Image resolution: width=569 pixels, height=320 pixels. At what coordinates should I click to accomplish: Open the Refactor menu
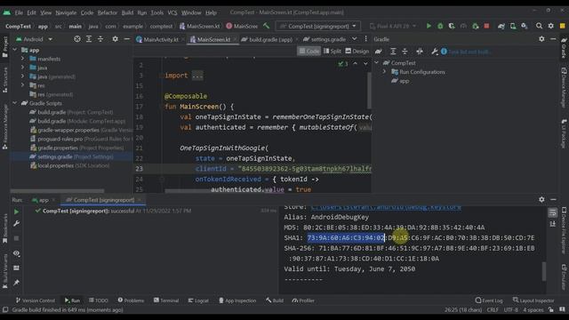click(x=108, y=12)
